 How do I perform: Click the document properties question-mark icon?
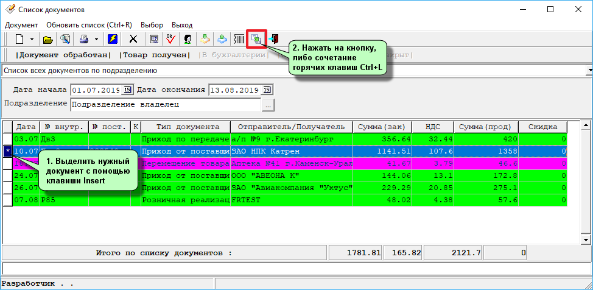(x=153, y=39)
